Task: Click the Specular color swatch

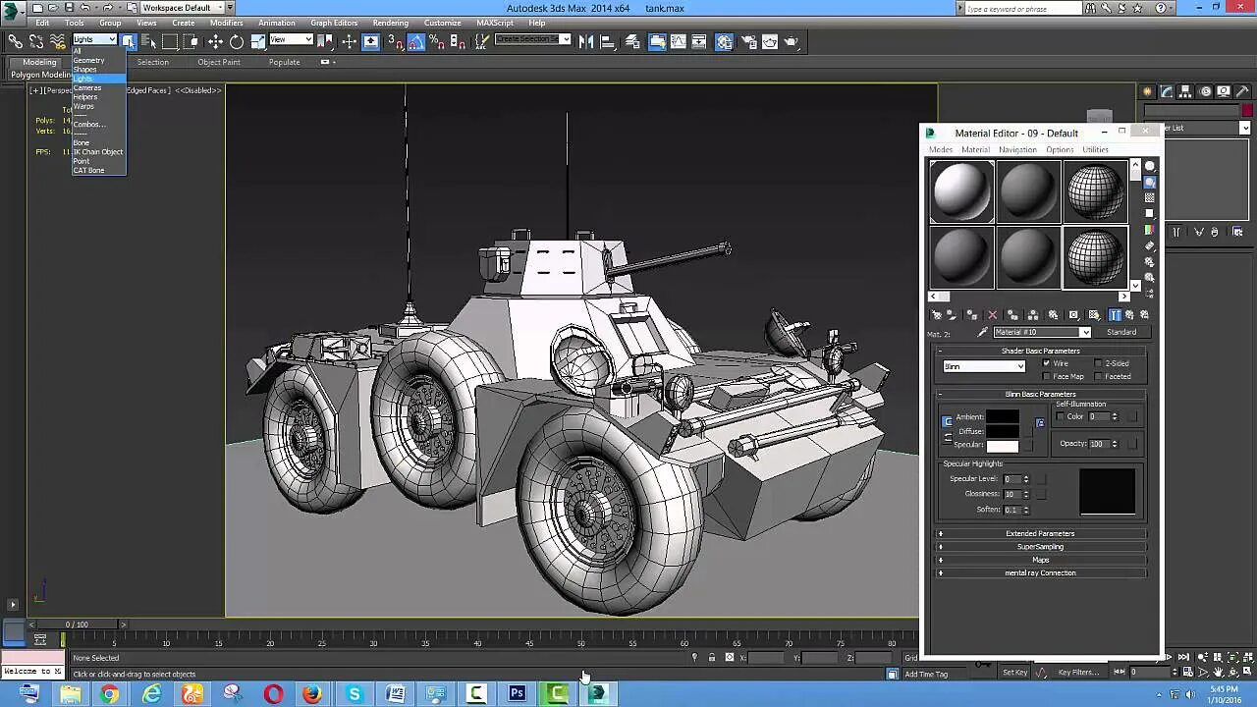Action: tap(1003, 446)
